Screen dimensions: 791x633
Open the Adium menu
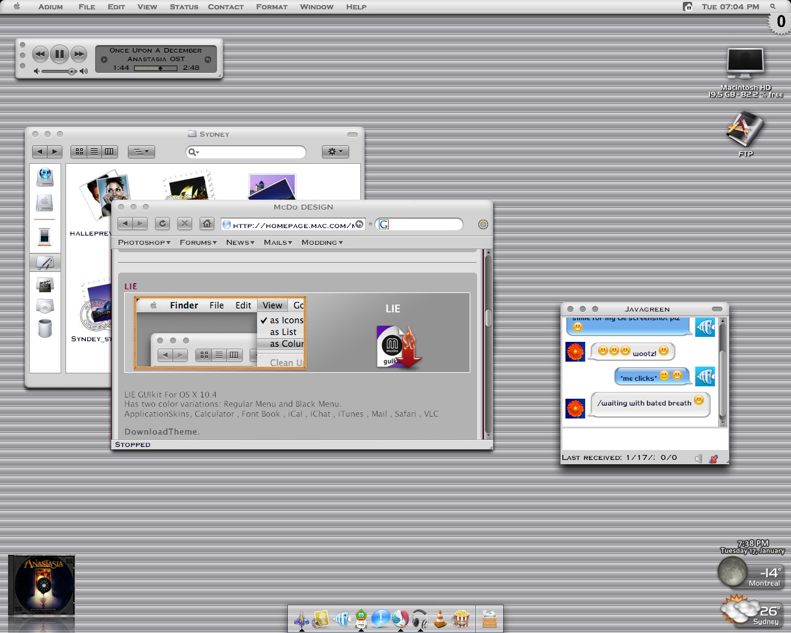(51, 7)
